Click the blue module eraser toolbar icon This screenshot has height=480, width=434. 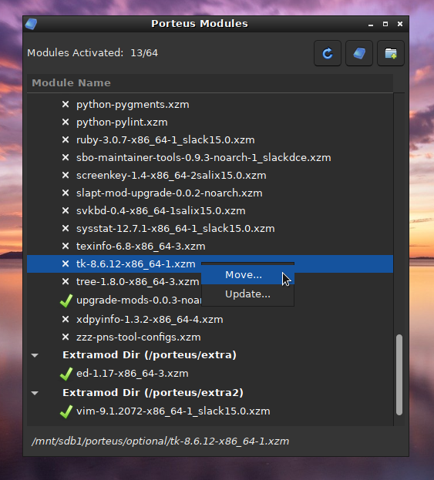click(x=359, y=53)
